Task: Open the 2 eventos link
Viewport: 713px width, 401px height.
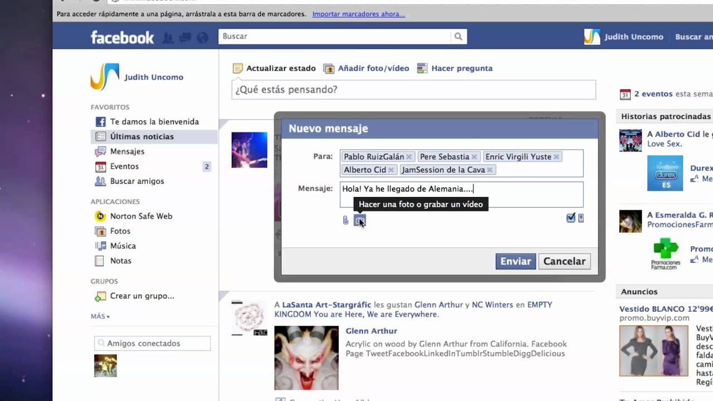Action: coord(653,94)
